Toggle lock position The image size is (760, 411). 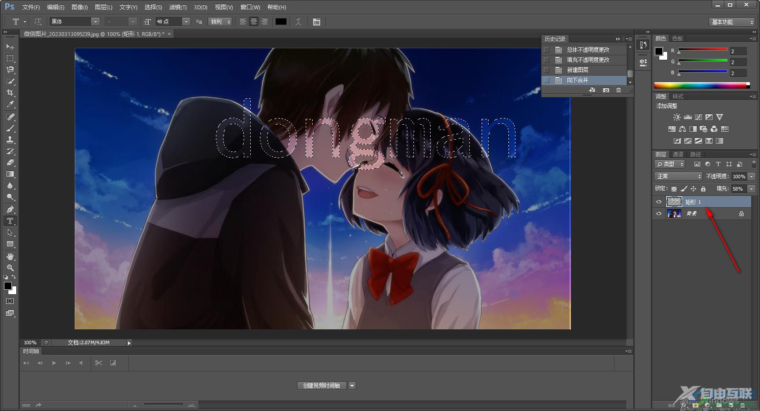693,189
